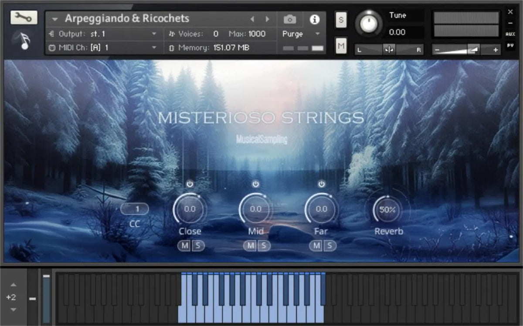Center the pan slider below Tune

tap(389, 50)
